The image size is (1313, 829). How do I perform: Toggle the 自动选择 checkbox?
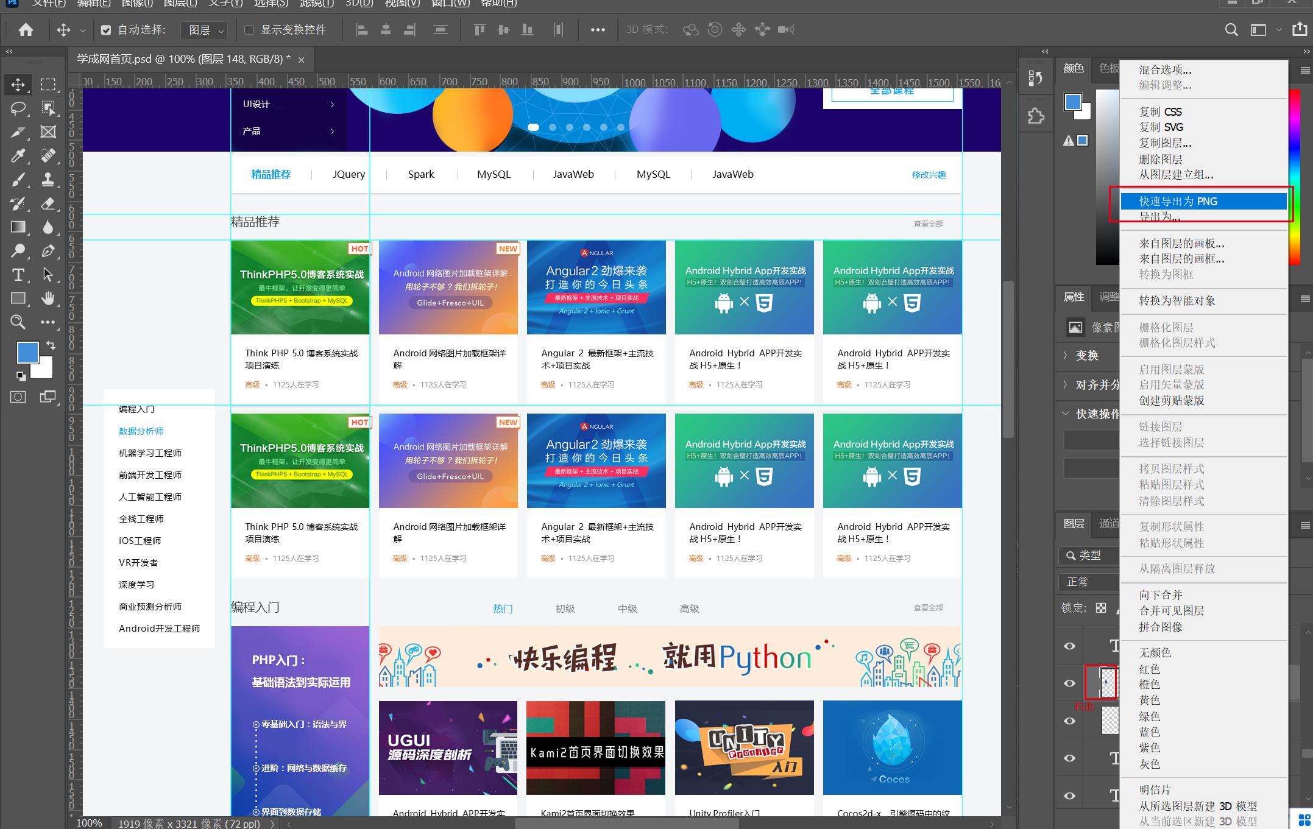pos(106,30)
